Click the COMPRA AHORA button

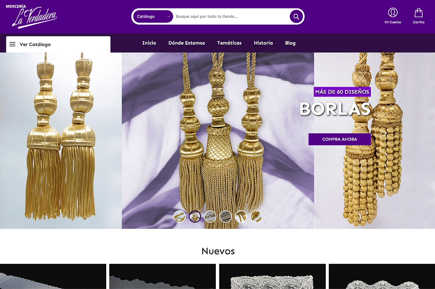339,139
